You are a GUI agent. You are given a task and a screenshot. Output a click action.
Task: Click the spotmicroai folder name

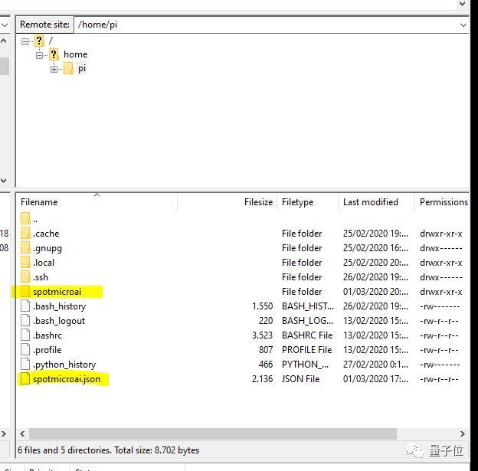click(57, 292)
